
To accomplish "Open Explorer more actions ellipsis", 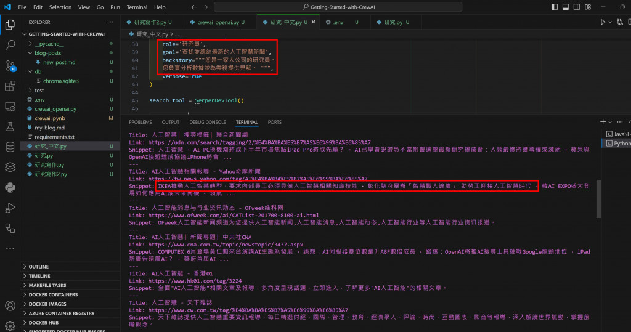I will pos(110,22).
